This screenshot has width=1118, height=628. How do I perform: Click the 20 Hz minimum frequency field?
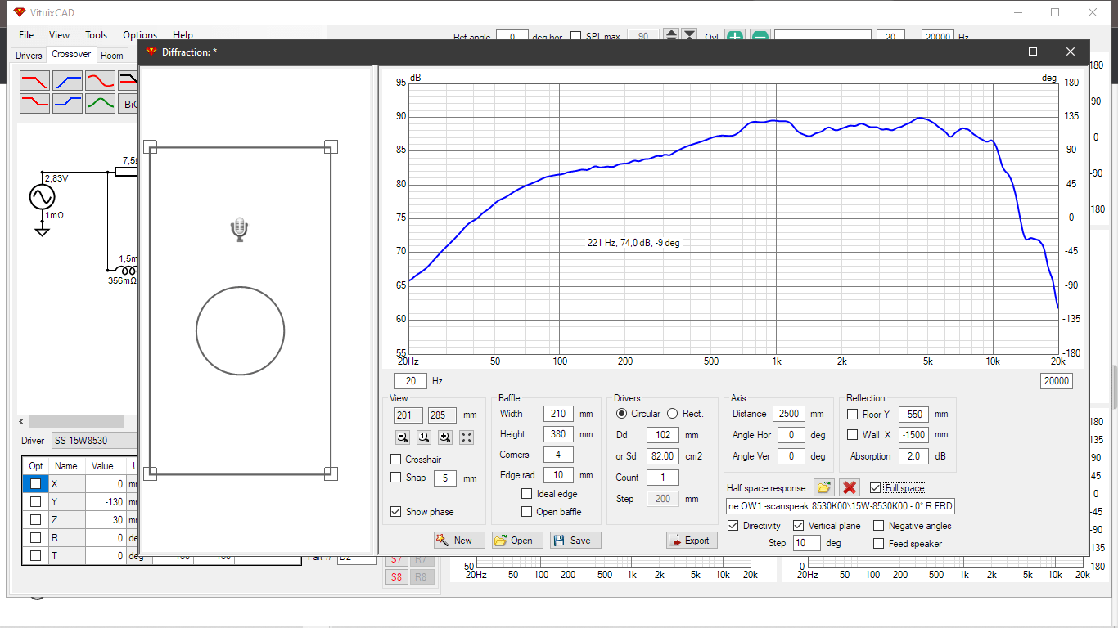click(411, 381)
